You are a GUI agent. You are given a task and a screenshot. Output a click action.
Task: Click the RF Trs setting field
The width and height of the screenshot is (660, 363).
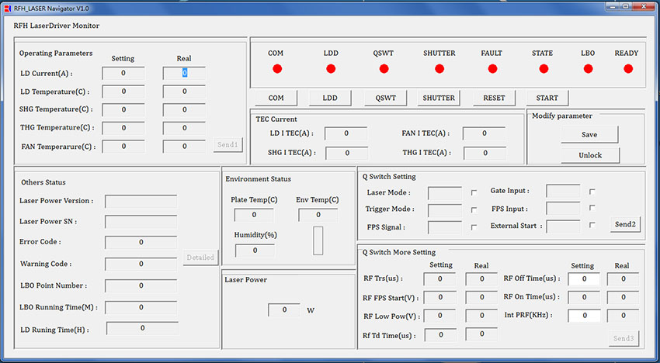(x=439, y=279)
